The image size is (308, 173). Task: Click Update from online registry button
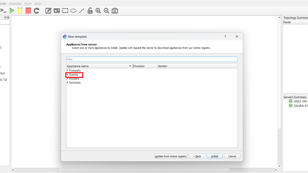click(171, 156)
